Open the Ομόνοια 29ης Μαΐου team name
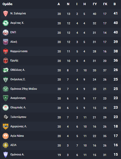The width and height of the screenshot is (121, 159). tap(24, 89)
